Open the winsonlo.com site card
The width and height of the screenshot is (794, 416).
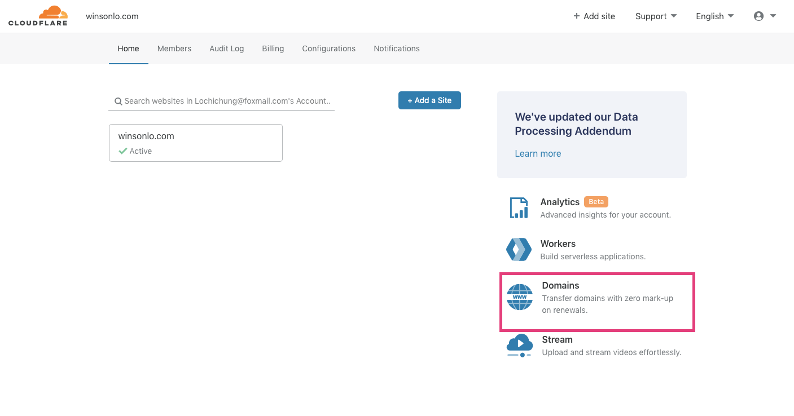click(196, 143)
